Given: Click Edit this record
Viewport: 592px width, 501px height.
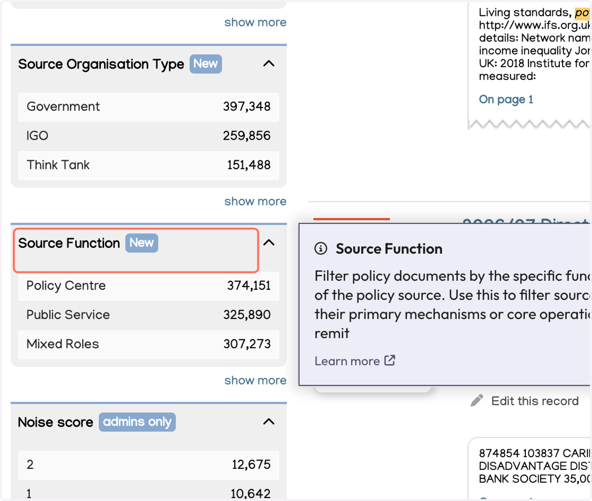Looking at the screenshot, I should tap(535, 401).
